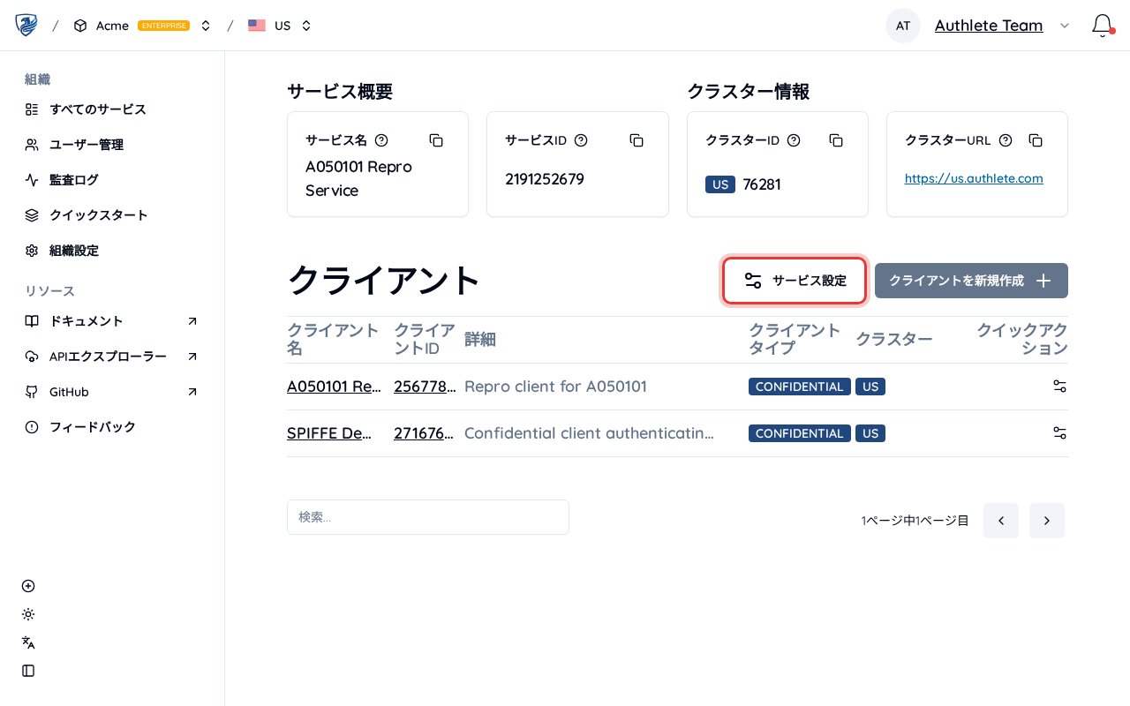Screen dimensions: 1130x706
Task: Open client ID 256778... link
Action: pos(424,387)
